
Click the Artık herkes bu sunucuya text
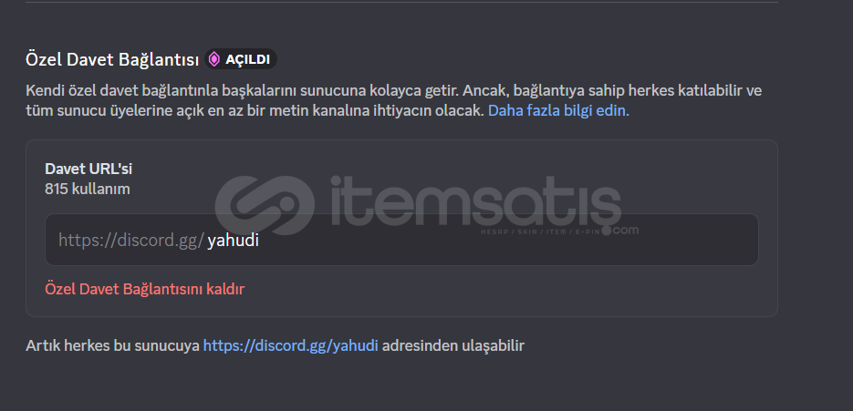click(112, 345)
